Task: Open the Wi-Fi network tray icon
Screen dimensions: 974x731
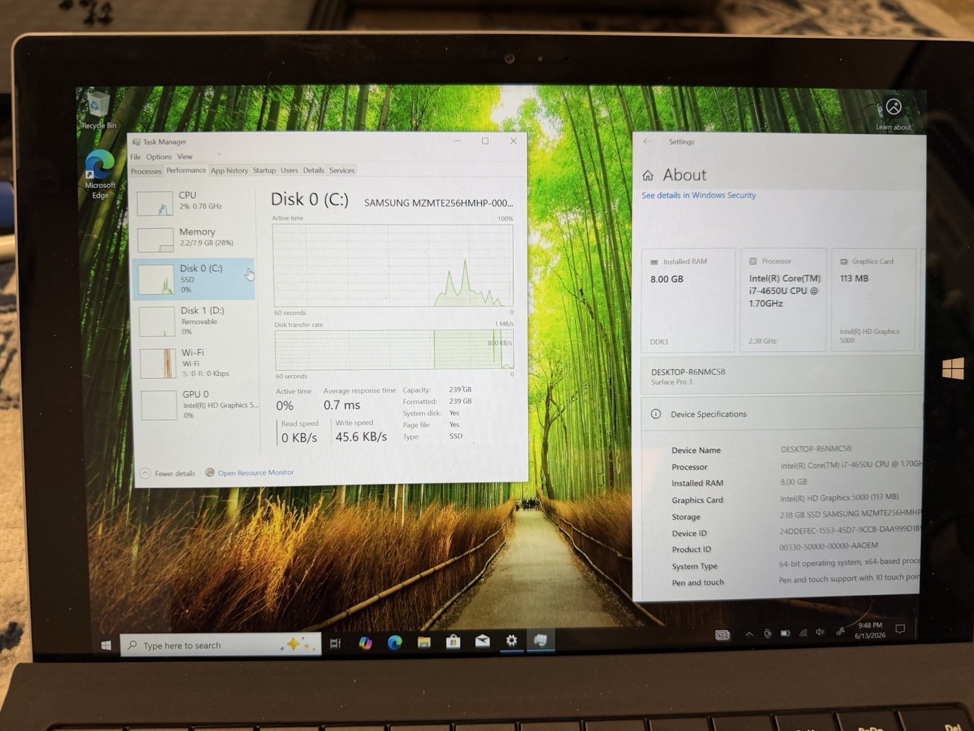Action: tap(804, 632)
